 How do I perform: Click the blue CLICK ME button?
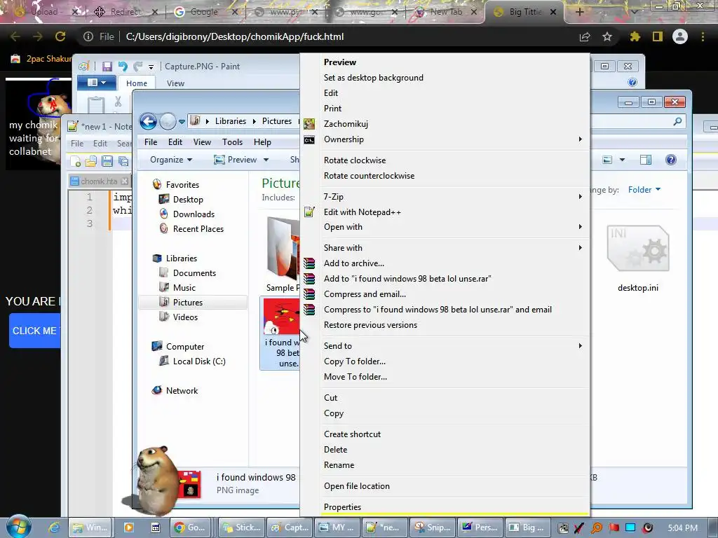tap(35, 331)
